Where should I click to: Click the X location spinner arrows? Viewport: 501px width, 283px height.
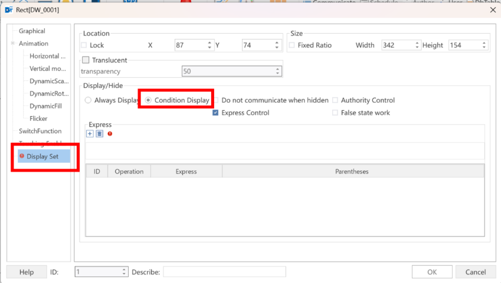click(x=209, y=45)
